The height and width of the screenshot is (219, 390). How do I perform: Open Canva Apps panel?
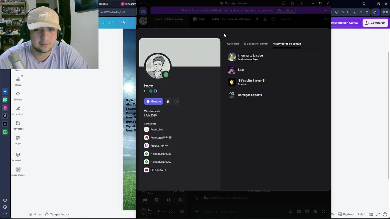click(x=18, y=140)
